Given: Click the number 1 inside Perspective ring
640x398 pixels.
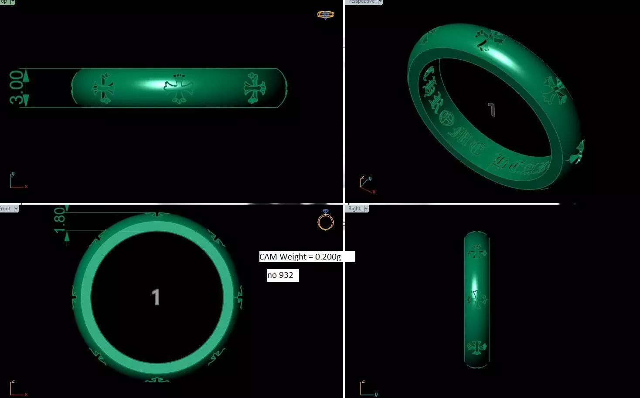Looking at the screenshot, I should coord(491,110).
